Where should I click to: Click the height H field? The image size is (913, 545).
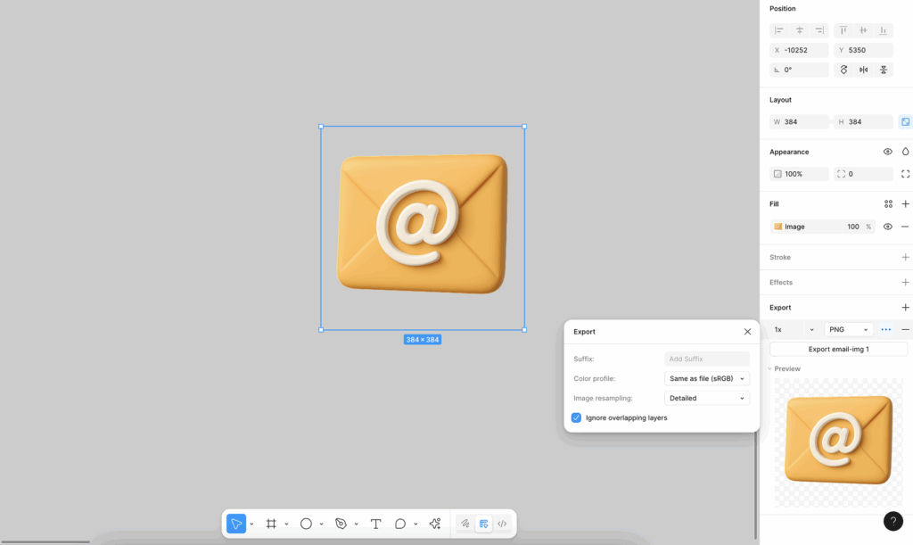(x=863, y=121)
